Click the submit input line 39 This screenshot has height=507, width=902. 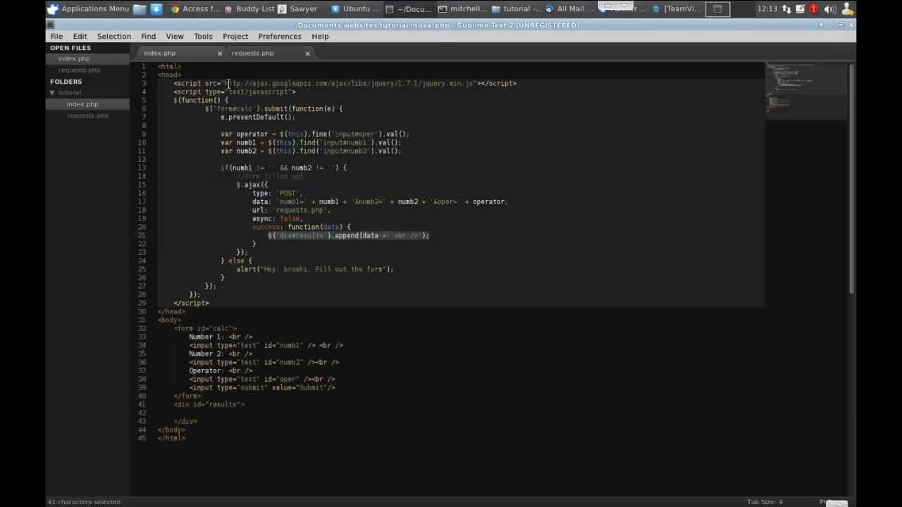tap(262, 387)
